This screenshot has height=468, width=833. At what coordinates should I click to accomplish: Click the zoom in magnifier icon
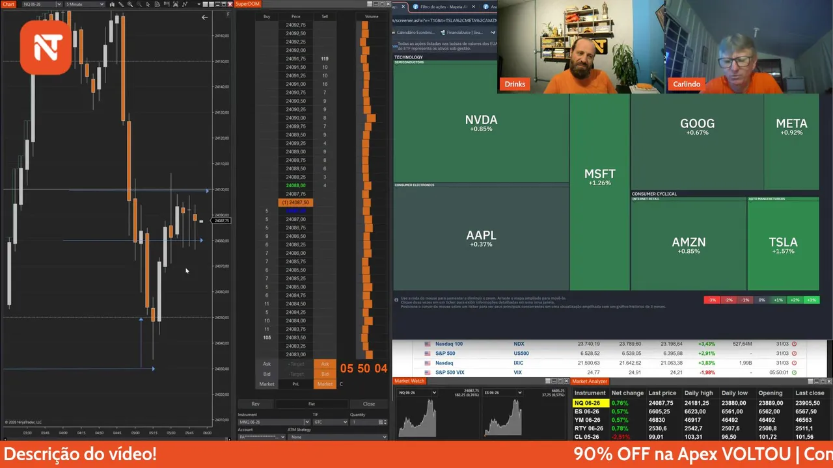pos(130,5)
